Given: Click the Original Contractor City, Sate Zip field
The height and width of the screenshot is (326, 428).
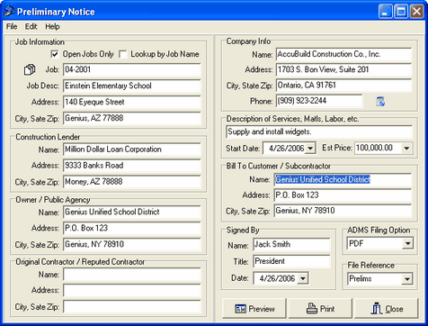Looking at the screenshot, I should tap(132, 307).
